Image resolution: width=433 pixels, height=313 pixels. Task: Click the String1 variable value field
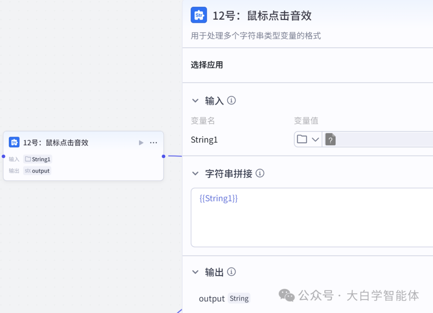pyautogui.click(x=378, y=139)
